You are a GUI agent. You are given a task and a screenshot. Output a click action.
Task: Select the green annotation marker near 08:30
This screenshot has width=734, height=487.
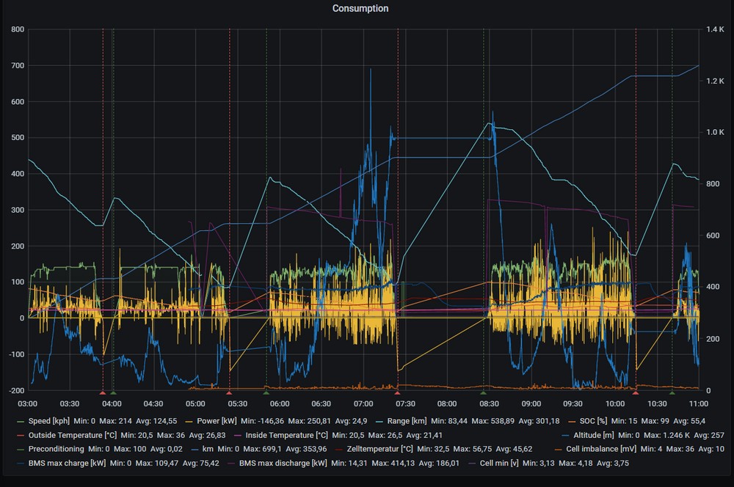(x=483, y=393)
